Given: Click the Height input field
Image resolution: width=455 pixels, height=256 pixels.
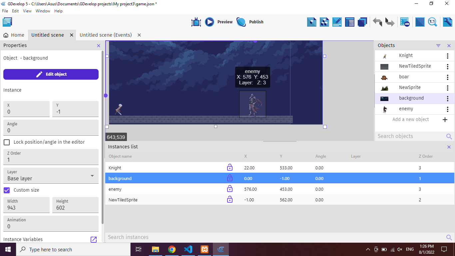Looking at the screenshot, I should pyautogui.click(x=75, y=205).
